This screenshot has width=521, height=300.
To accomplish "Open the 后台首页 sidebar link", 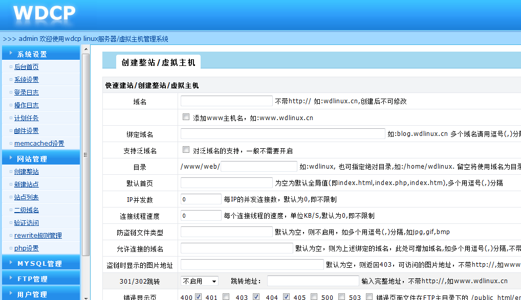I will click(26, 67).
